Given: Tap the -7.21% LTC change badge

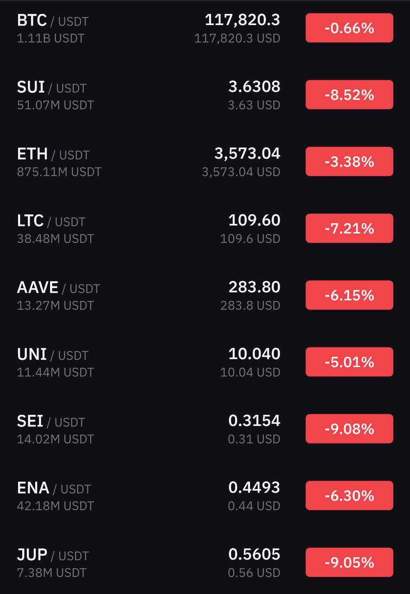Looking at the screenshot, I should coord(349,229).
